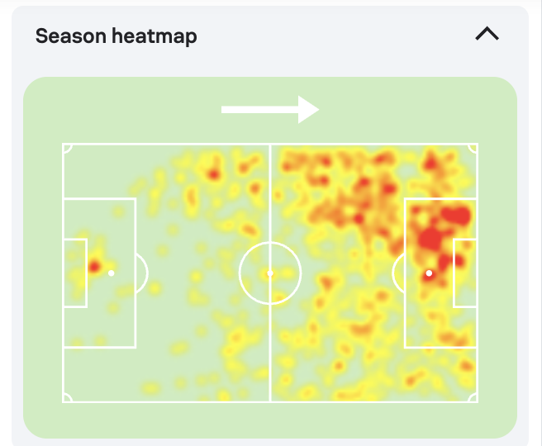Select the bottom-right corner arc of pitch
Viewport: 542px width, 446px height.
click(473, 397)
